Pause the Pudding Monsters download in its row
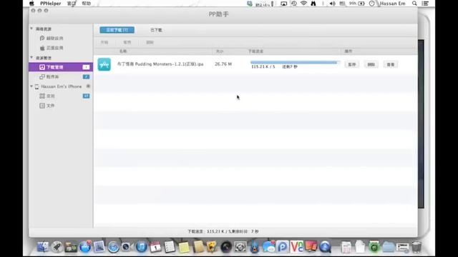 click(351, 64)
